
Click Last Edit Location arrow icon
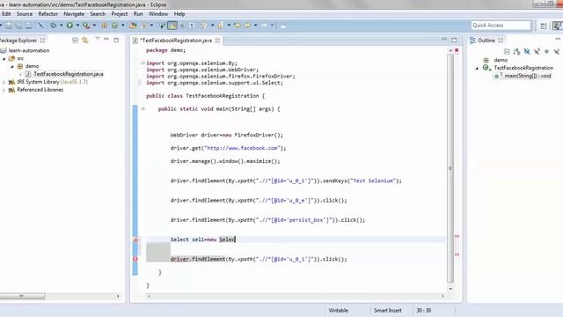tap(238, 26)
